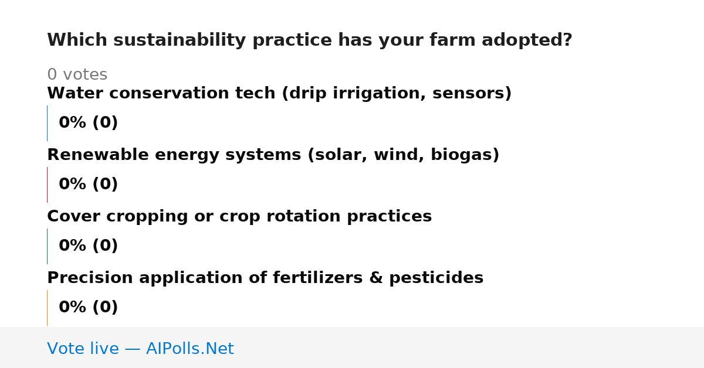Click the 0 votes total counter
The height and width of the screenshot is (368, 704).
coord(77,75)
